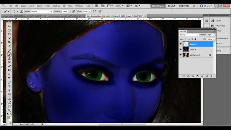This screenshot has height=130, width=231.
Task: Enable airbrush mode next to Flow
Action: 94,11
